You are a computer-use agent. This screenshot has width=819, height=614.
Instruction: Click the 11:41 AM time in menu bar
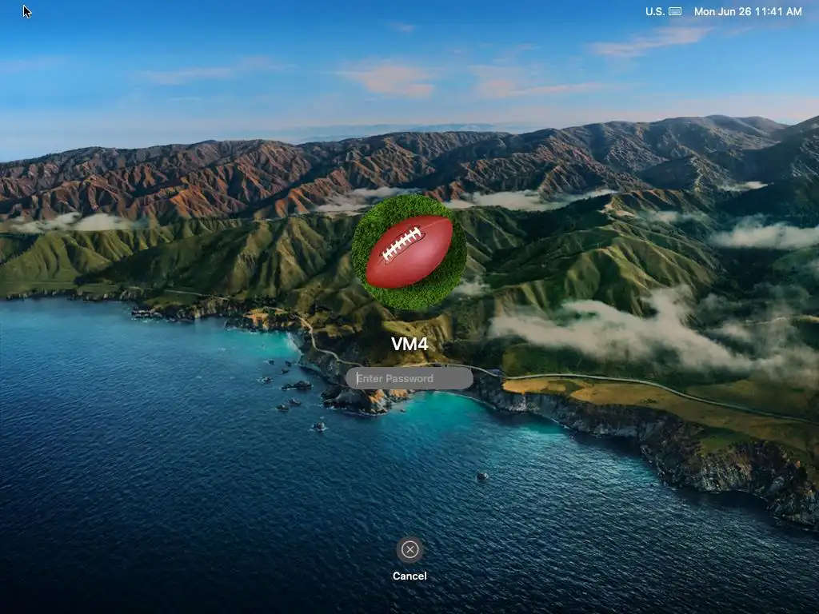tap(778, 11)
